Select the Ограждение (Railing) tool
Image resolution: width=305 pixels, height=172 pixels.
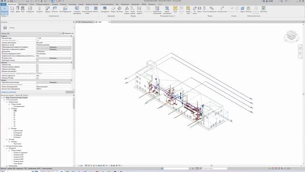[105, 10]
